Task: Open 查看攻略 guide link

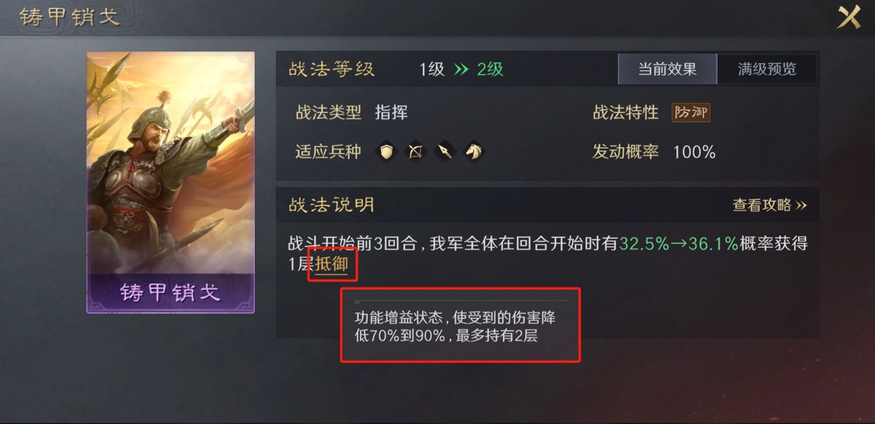Action: point(769,205)
